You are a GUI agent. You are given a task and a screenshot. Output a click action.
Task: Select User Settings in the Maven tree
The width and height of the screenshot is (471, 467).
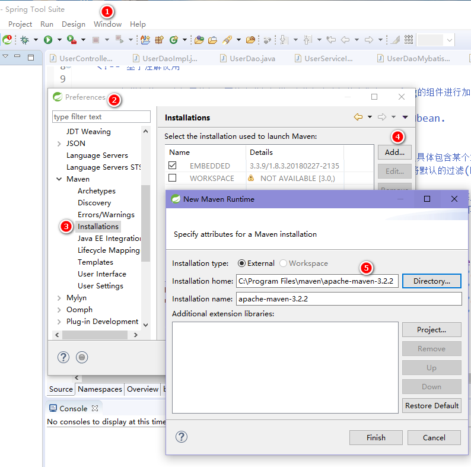coord(100,286)
